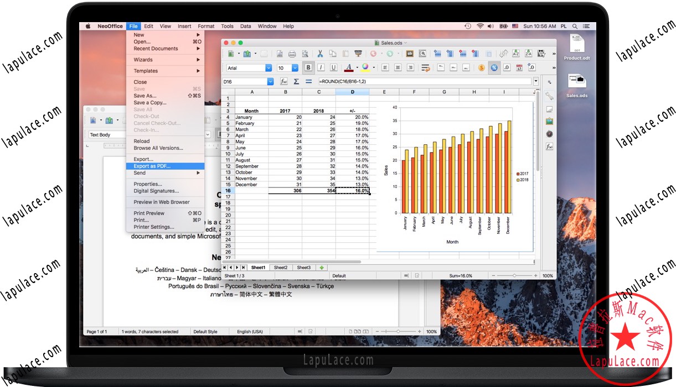Click the Cut scissors icon in the toolbar
This screenshot has width=676, height=387.
tap(319, 53)
